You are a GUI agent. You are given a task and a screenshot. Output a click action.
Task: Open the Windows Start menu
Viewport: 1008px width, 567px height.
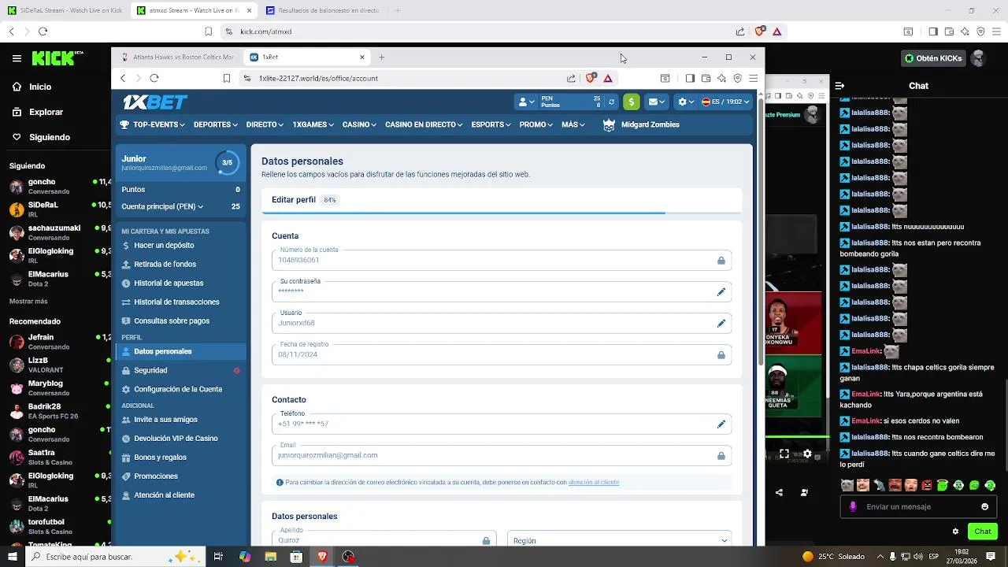(x=11, y=557)
